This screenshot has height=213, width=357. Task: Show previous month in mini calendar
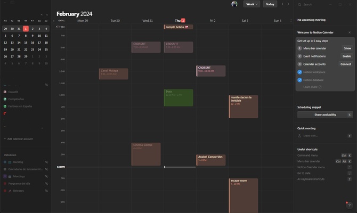click(42, 15)
